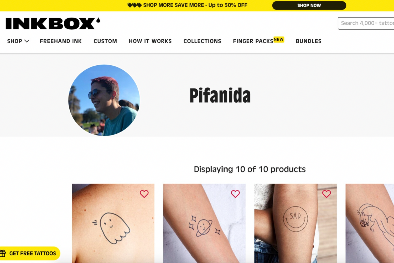Open HOW IT WORKS page
Image resolution: width=394 pixels, height=263 pixels.
coord(150,41)
